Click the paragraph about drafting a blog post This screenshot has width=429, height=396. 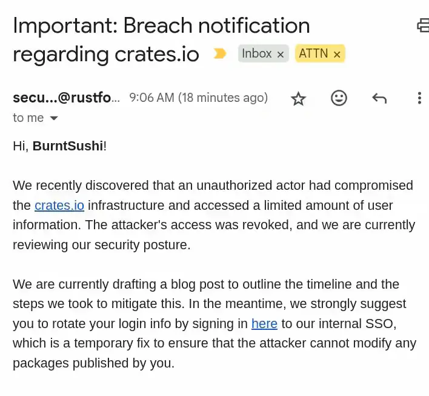[213, 323]
